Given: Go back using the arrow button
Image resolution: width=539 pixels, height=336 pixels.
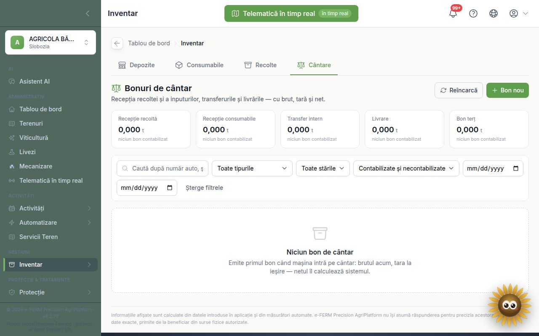Looking at the screenshot, I should (117, 43).
